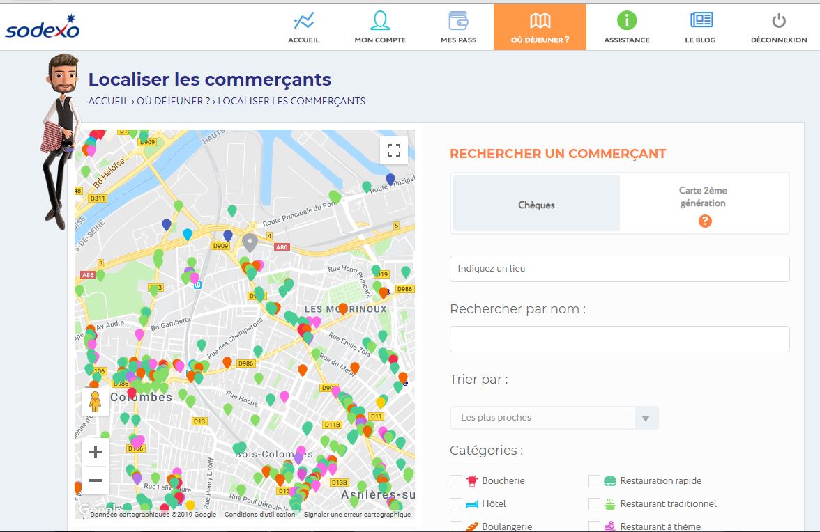
Task: Go to Mes Pass section
Action: 458,26
